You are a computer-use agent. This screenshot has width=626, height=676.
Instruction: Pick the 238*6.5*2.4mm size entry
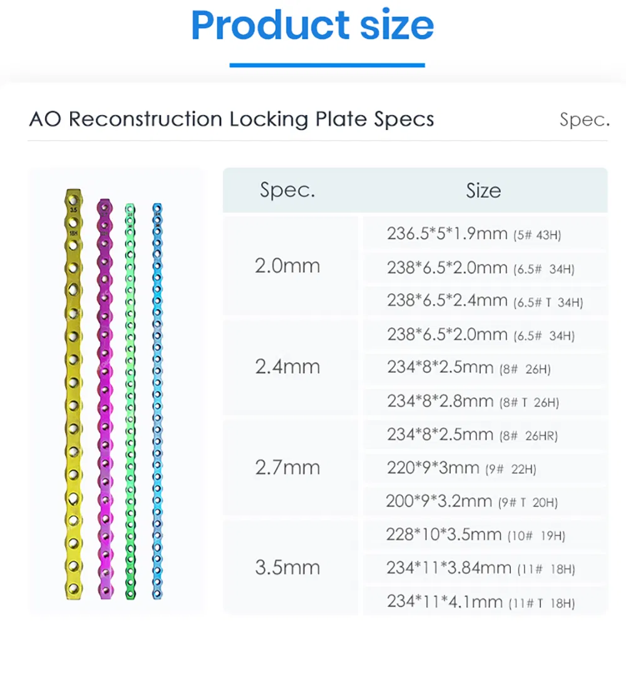(485, 301)
